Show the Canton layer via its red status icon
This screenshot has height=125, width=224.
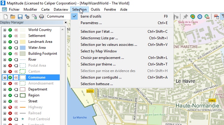coord(10,71)
